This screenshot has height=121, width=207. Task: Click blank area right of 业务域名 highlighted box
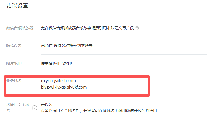coord(178,86)
